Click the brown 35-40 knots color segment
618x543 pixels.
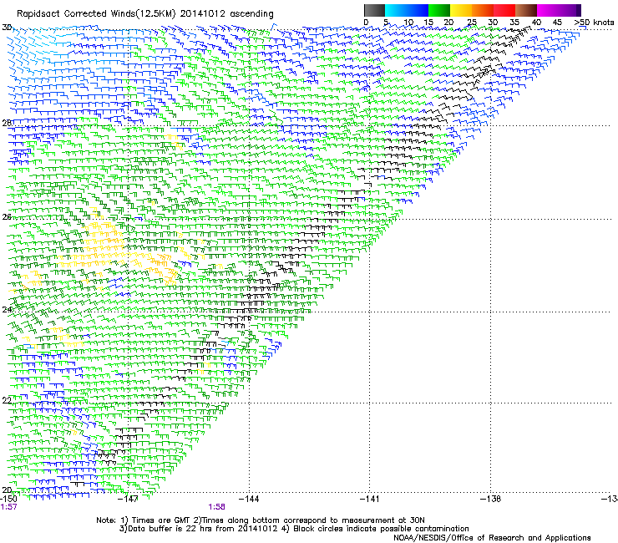click(x=526, y=10)
